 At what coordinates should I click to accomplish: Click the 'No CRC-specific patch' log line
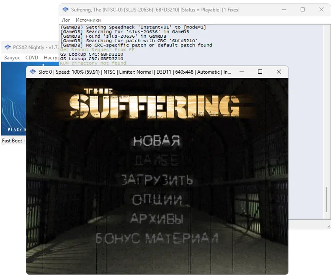tap(136, 45)
